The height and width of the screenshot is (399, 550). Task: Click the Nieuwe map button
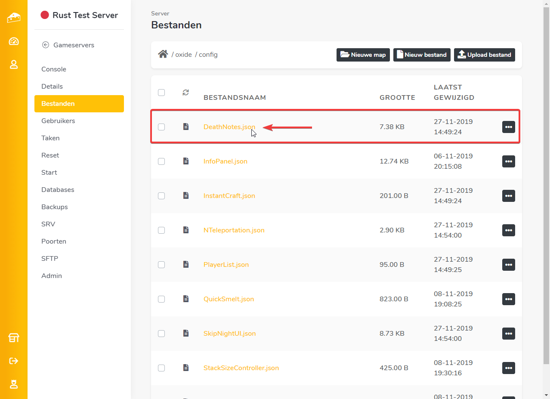[363, 55]
